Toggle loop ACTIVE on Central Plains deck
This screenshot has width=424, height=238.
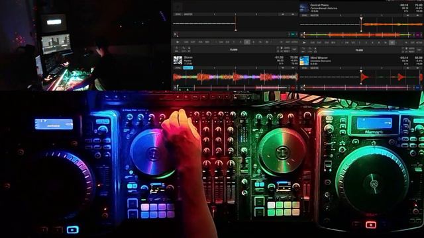tap(419, 42)
